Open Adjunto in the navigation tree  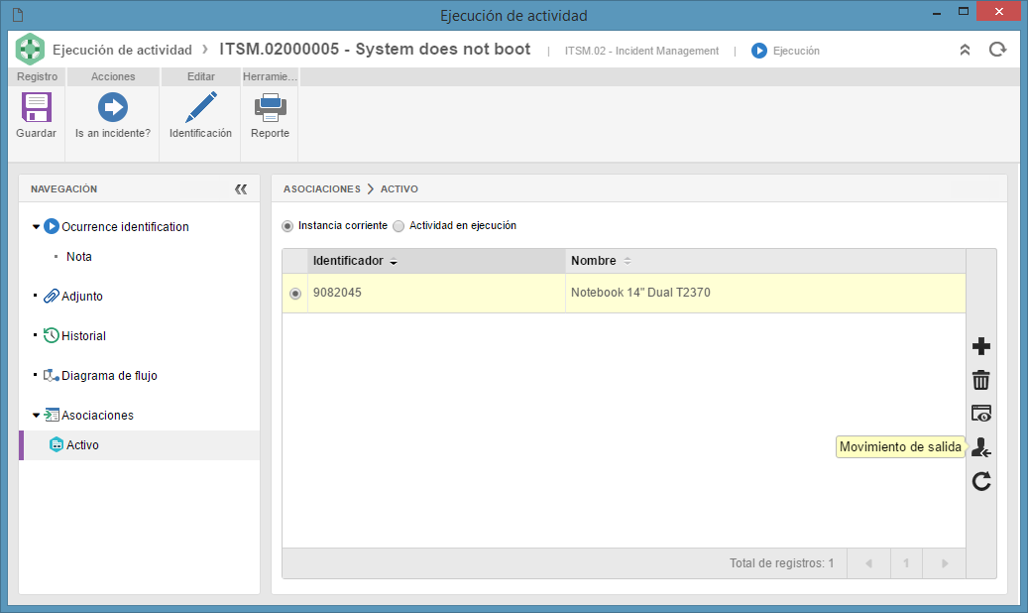coord(82,296)
